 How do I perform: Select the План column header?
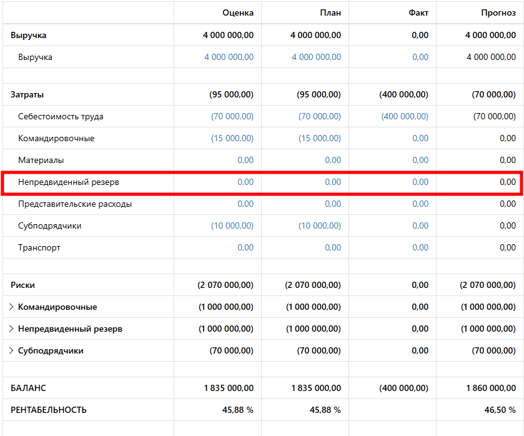(330, 12)
